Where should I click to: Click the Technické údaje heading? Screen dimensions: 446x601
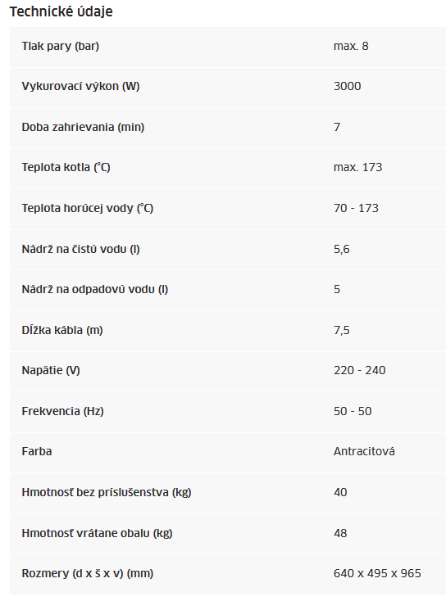(x=61, y=11)
